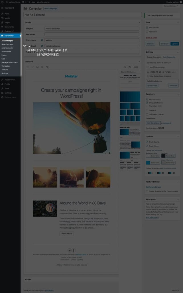Screen dimensions: 183x293
Task: Click the Twitter icon in email footer
Action: point(70,250)
